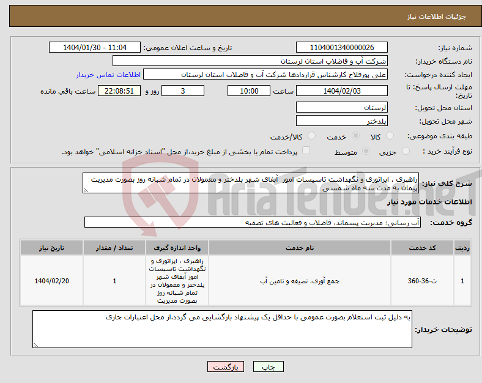Click the delivery city field پلدختر

(x=341, y=121)
